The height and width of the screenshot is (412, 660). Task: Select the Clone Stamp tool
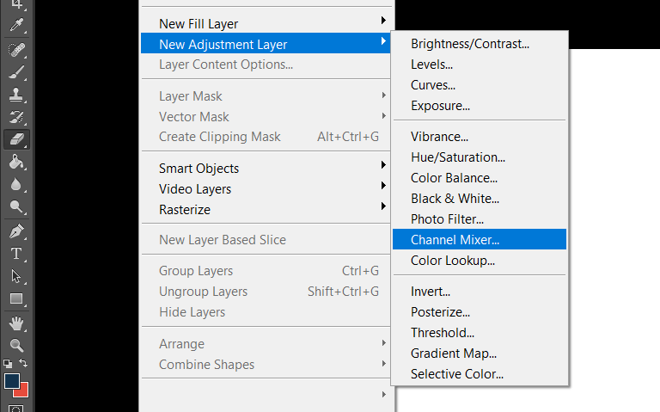16,95
